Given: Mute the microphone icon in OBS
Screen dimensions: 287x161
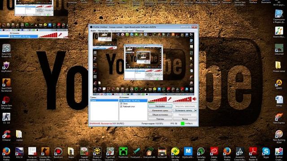Looking at the screenshot, I should [170, 99].
